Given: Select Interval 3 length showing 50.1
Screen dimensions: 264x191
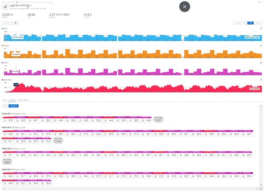Looking at the screenshot, I should 159,154.
